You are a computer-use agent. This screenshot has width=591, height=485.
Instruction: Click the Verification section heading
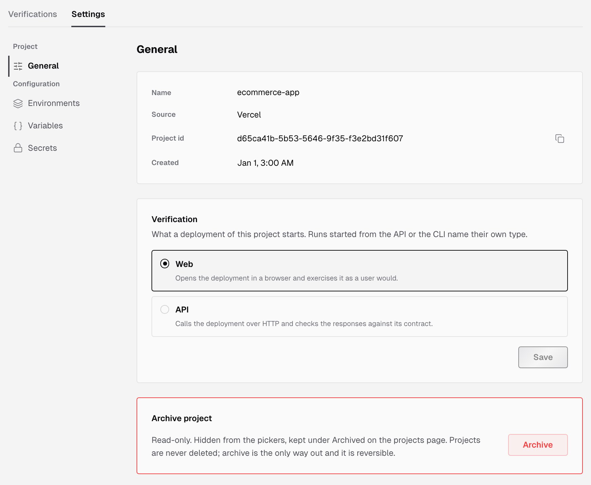[174, 219]
